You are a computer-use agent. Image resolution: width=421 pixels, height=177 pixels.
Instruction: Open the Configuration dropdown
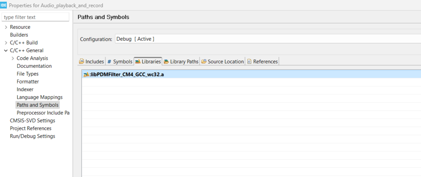[268, 39]
